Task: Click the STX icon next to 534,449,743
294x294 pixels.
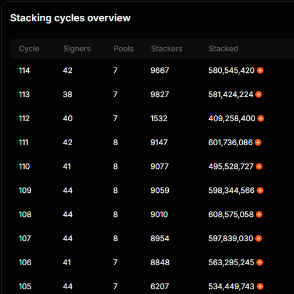Action: tap(260, 286)
